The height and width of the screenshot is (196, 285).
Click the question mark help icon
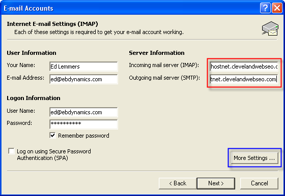(x=265, y=8)
